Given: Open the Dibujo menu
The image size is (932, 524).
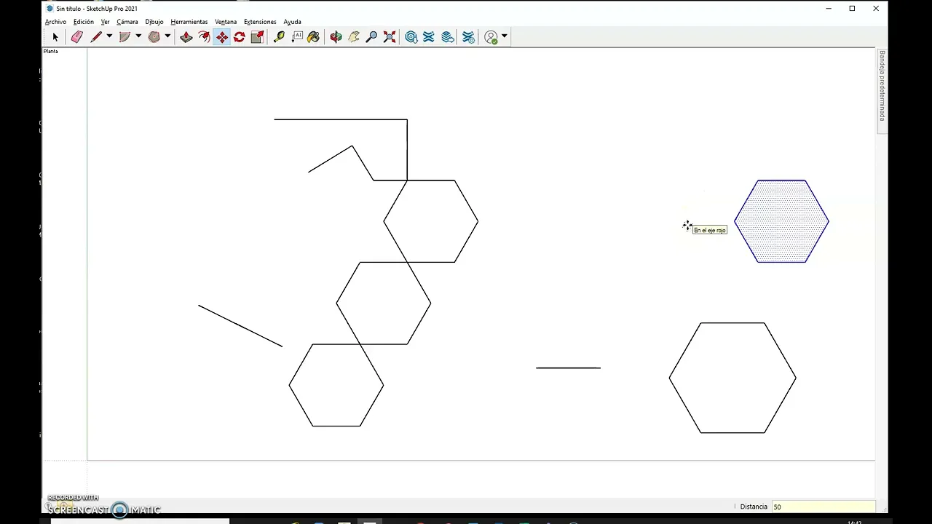Looking at the screenshot, I should pos(154,22).
